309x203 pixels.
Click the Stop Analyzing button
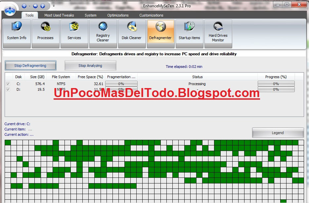pos(90,66)
